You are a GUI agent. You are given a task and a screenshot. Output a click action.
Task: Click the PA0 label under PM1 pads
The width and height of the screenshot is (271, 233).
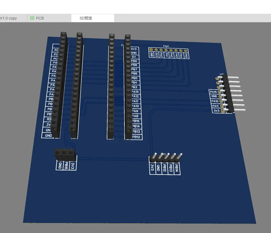click(x=162, y=55)
